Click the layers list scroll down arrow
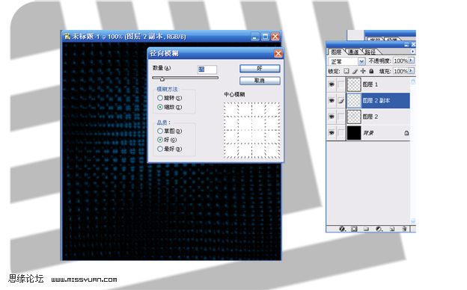 413,221
